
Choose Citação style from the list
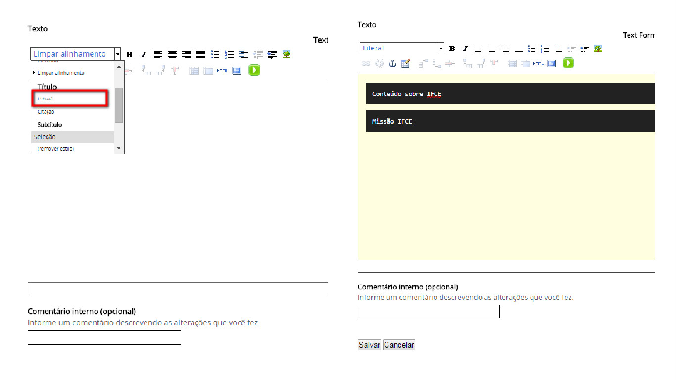click(46, 112)
